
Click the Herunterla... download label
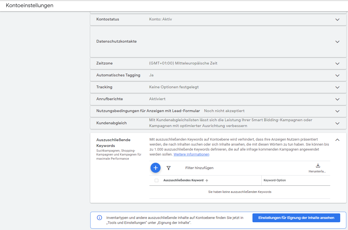tap(317, 172)
